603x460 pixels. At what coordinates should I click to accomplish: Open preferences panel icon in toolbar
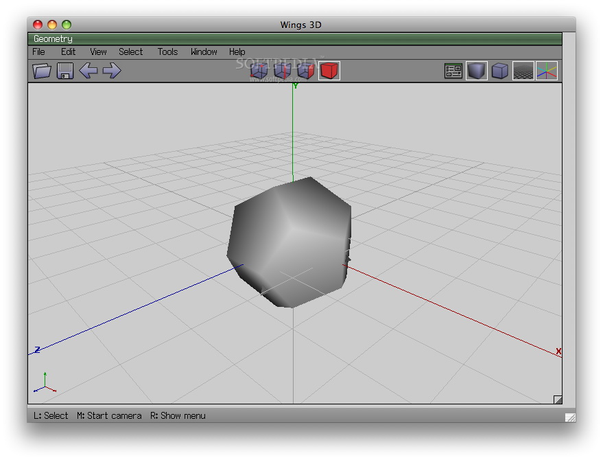[453, 71]
